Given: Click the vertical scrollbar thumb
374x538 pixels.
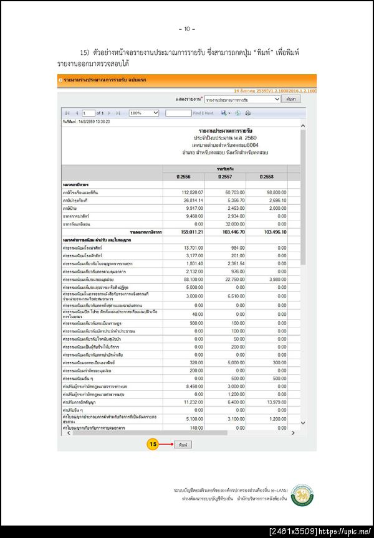Looking at the screenshot, I should pos(303,197).
